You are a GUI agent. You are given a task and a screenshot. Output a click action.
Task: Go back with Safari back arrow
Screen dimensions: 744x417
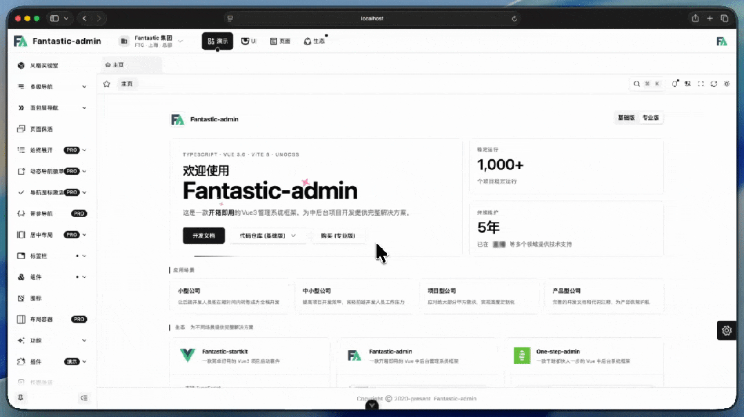(x=84, y=19)
